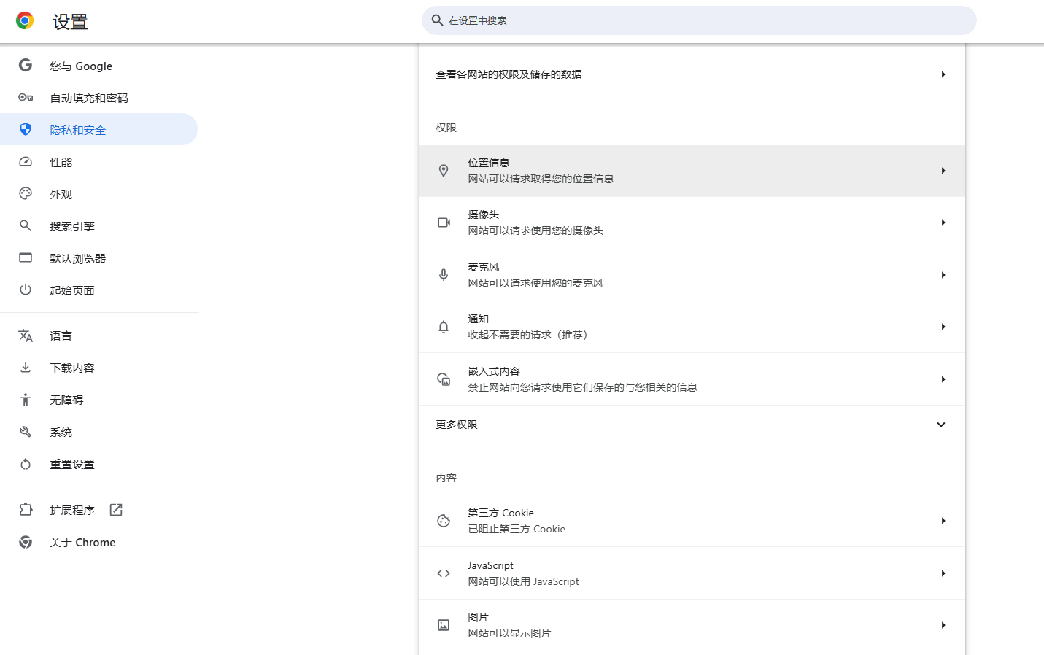Image resolution: width=1044 pixels, height=655 pixels.
Task: Click the image icon for 图片
Action: (x=444, y=625)
